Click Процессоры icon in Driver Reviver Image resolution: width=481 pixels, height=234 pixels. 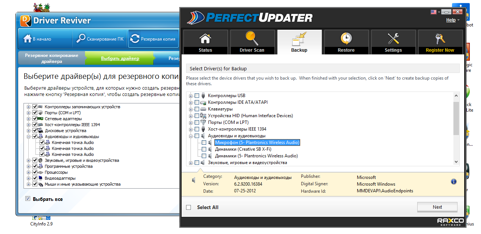[41, 172]
